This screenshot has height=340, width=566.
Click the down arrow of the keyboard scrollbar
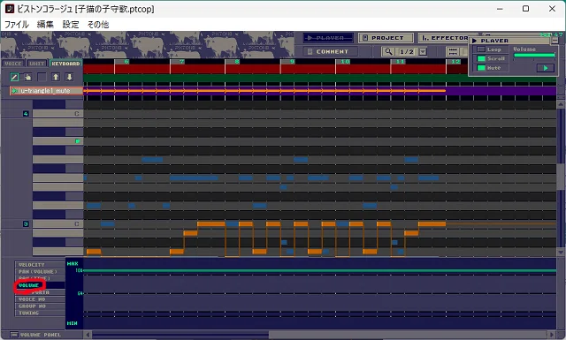pyautogui.click(x=561, y=252)
